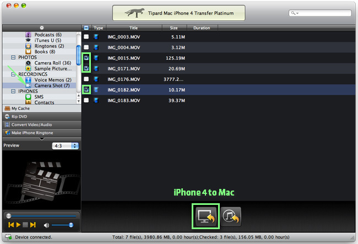Image resolution: width=358 pixels, height=244 pixels.
Task: Collapse the PHOTOS tree section
Action: tap(13, 57)
